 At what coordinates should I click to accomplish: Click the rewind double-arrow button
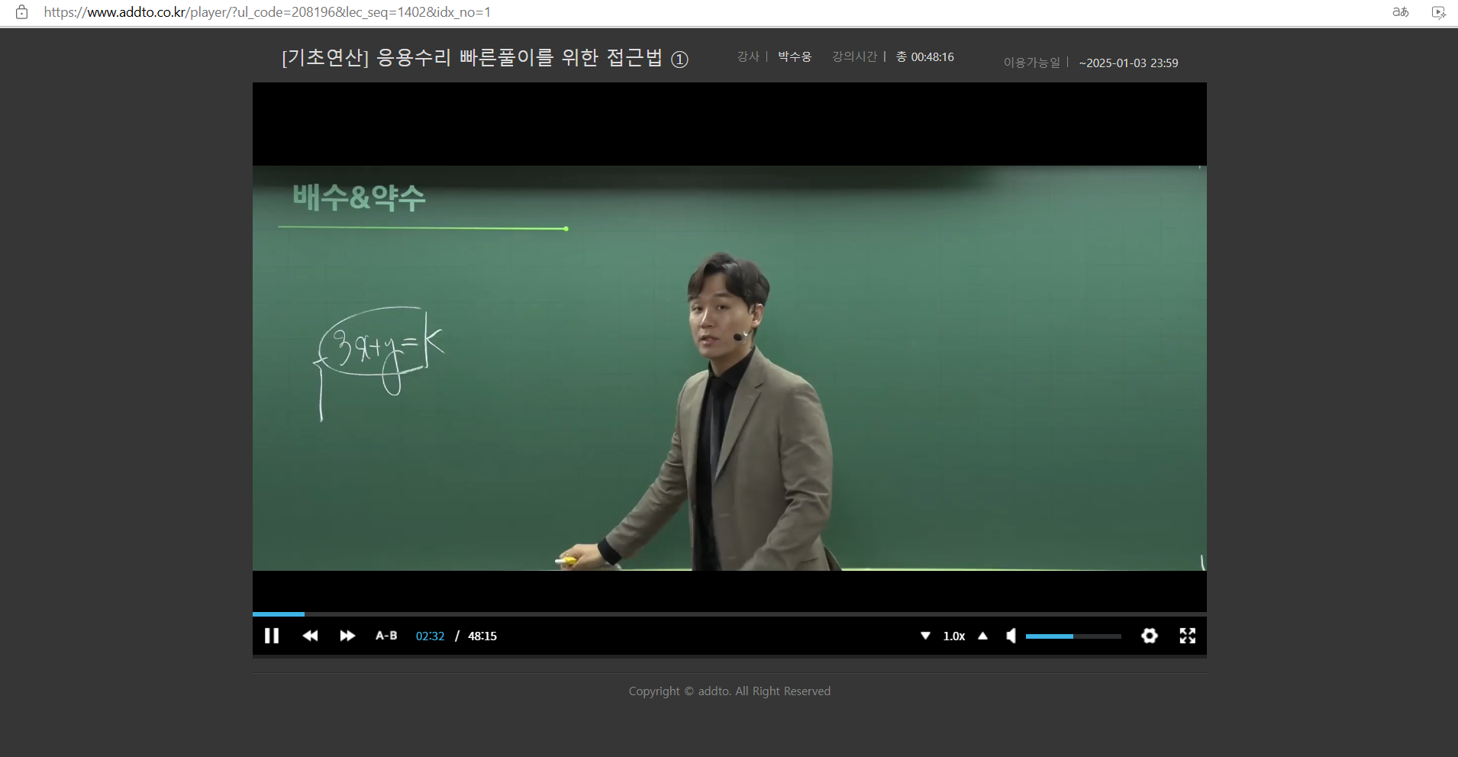click(310, 636)
